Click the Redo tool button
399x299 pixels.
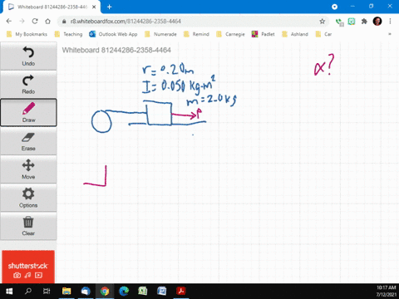[x=28, y=84]
